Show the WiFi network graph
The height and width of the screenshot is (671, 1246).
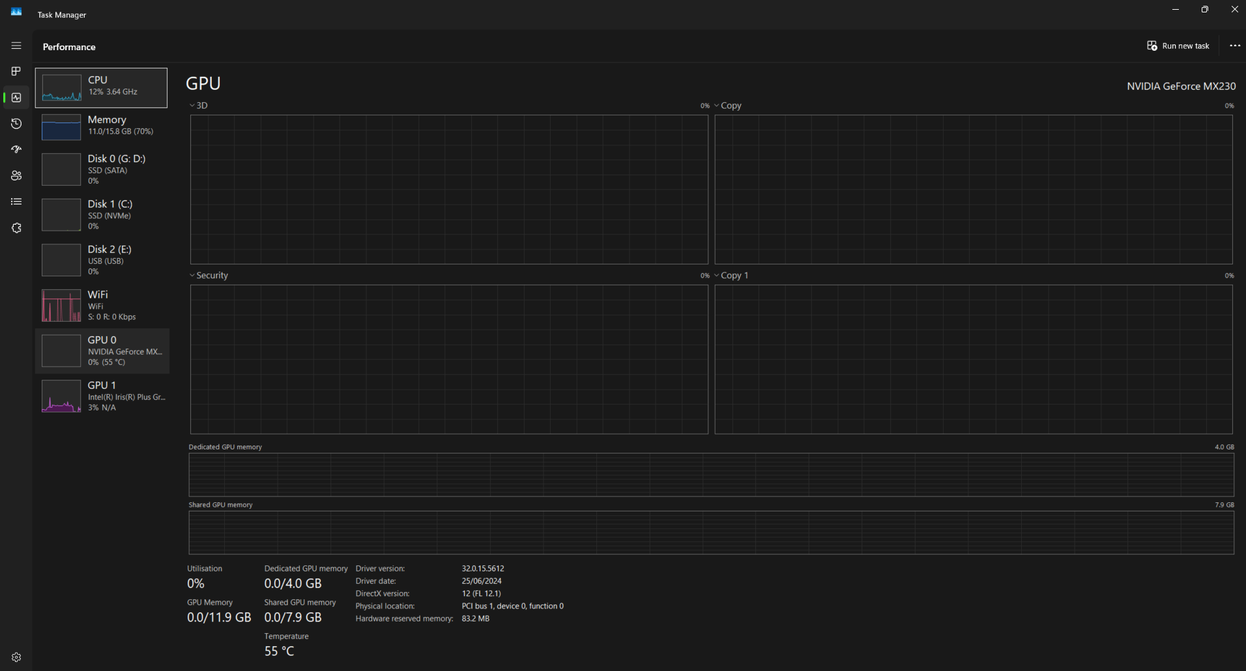click(x=102, y=306)
